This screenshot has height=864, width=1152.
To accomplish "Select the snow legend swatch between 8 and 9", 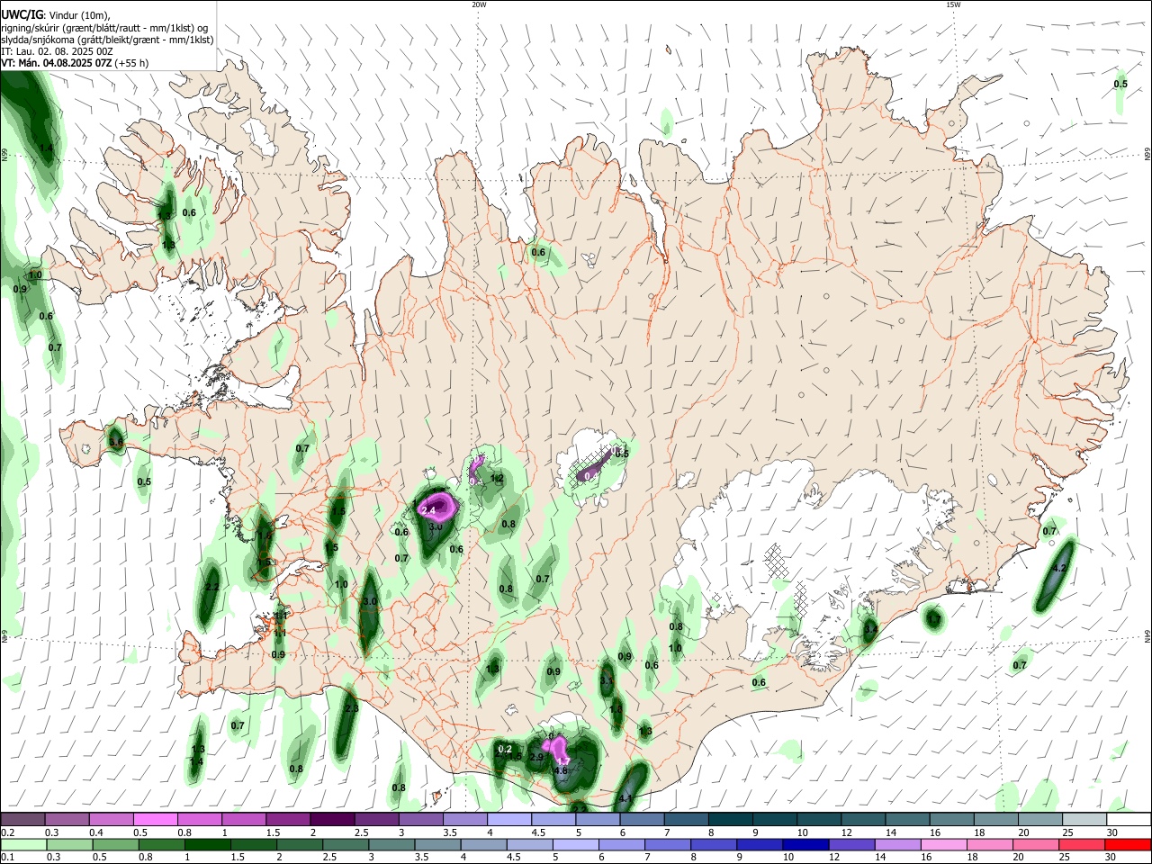I will point(731,820).
